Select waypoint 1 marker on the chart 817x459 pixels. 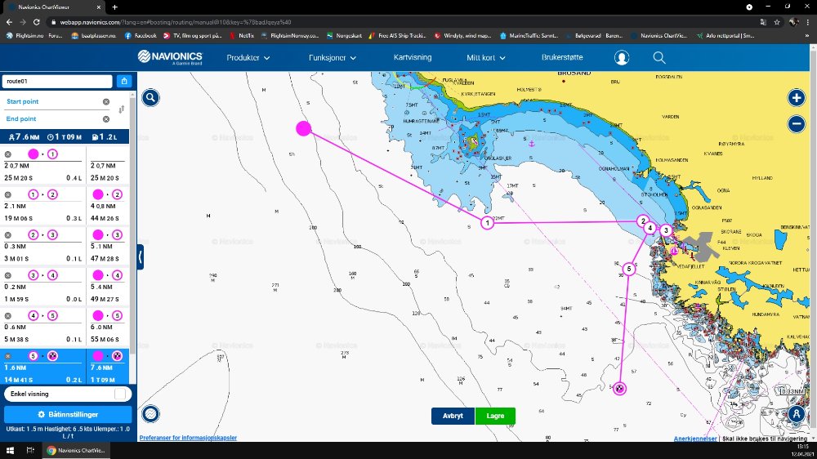point(487,223)
